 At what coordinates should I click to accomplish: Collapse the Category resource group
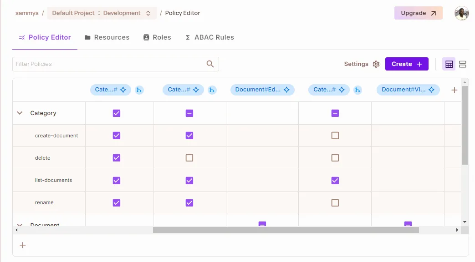(20, 113)
